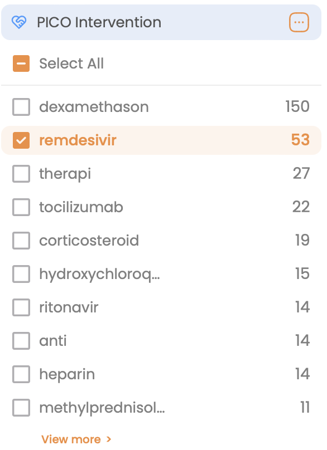Check the anti filter option
The height and width of the screenshot is (450, 327).
21,341
